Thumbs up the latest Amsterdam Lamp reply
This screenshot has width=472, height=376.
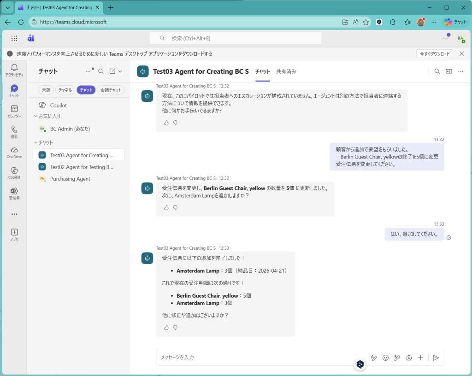pos(166,328)
